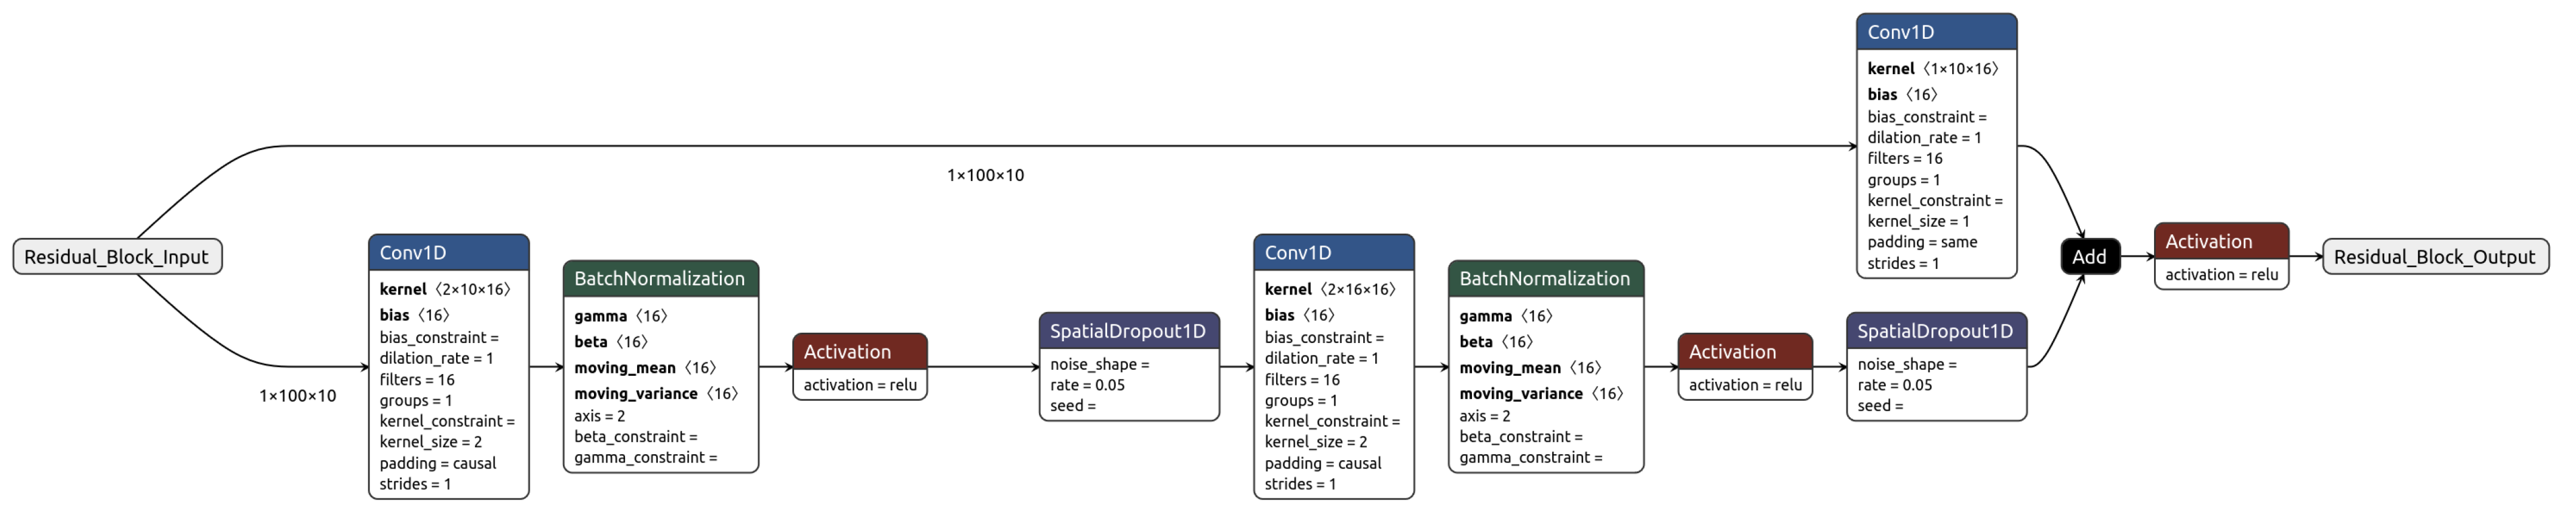Click 'rate = 0.05' in the leftmost SpatialDropout1D
The width and height of the screenshot is (2576, 510).
click(x=1087, y=384)
